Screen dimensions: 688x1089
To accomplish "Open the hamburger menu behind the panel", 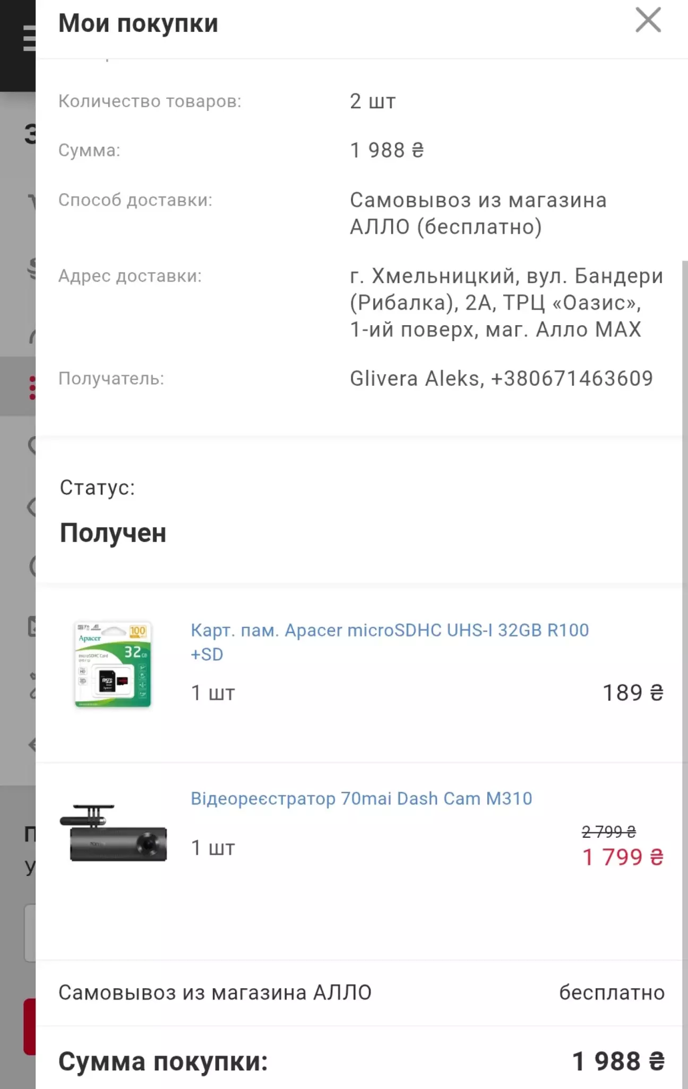I will pyautogui.click(x=29, y=39).
